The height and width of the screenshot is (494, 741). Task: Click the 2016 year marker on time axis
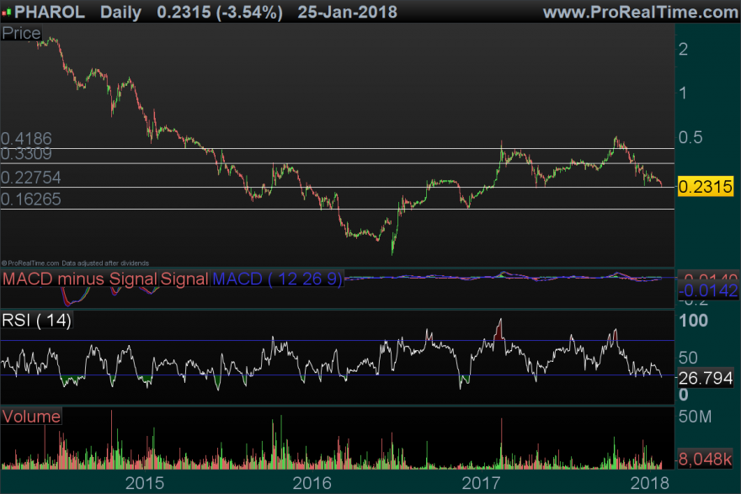(x=312, y=483)
